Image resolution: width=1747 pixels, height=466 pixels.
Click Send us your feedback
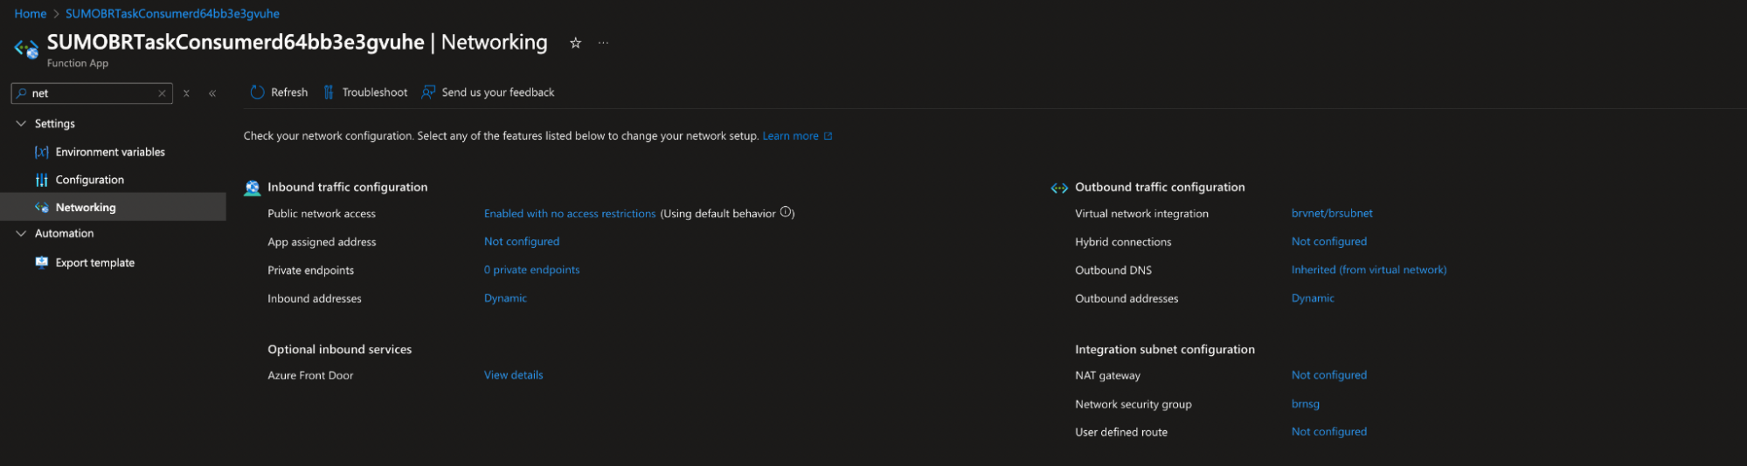[x=488, y=93]
